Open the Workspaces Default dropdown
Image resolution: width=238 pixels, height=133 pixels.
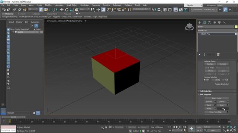[227, 5]
